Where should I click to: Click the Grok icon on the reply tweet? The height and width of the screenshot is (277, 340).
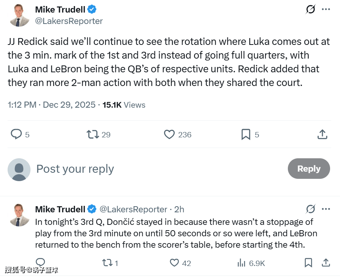311,209
